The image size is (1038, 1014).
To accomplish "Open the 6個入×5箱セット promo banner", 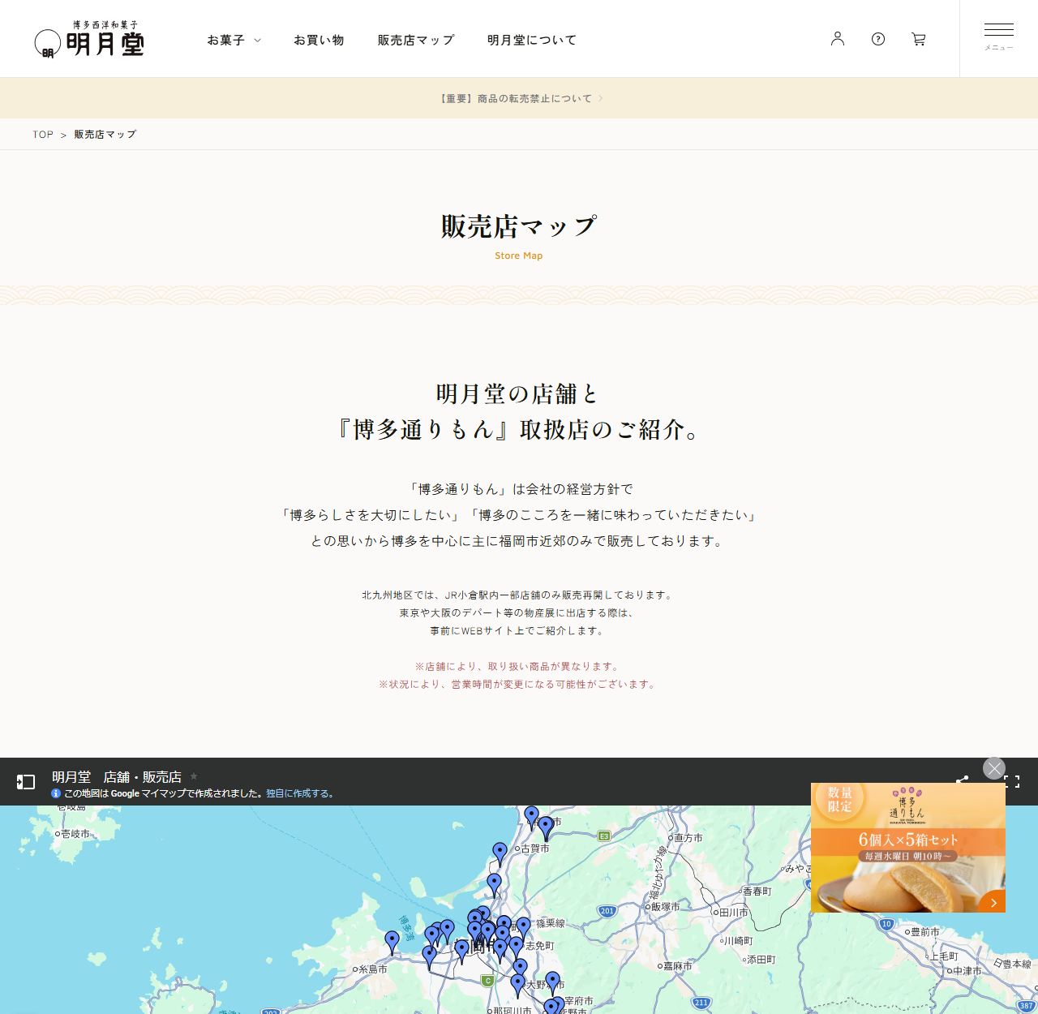I will (908, 848).
